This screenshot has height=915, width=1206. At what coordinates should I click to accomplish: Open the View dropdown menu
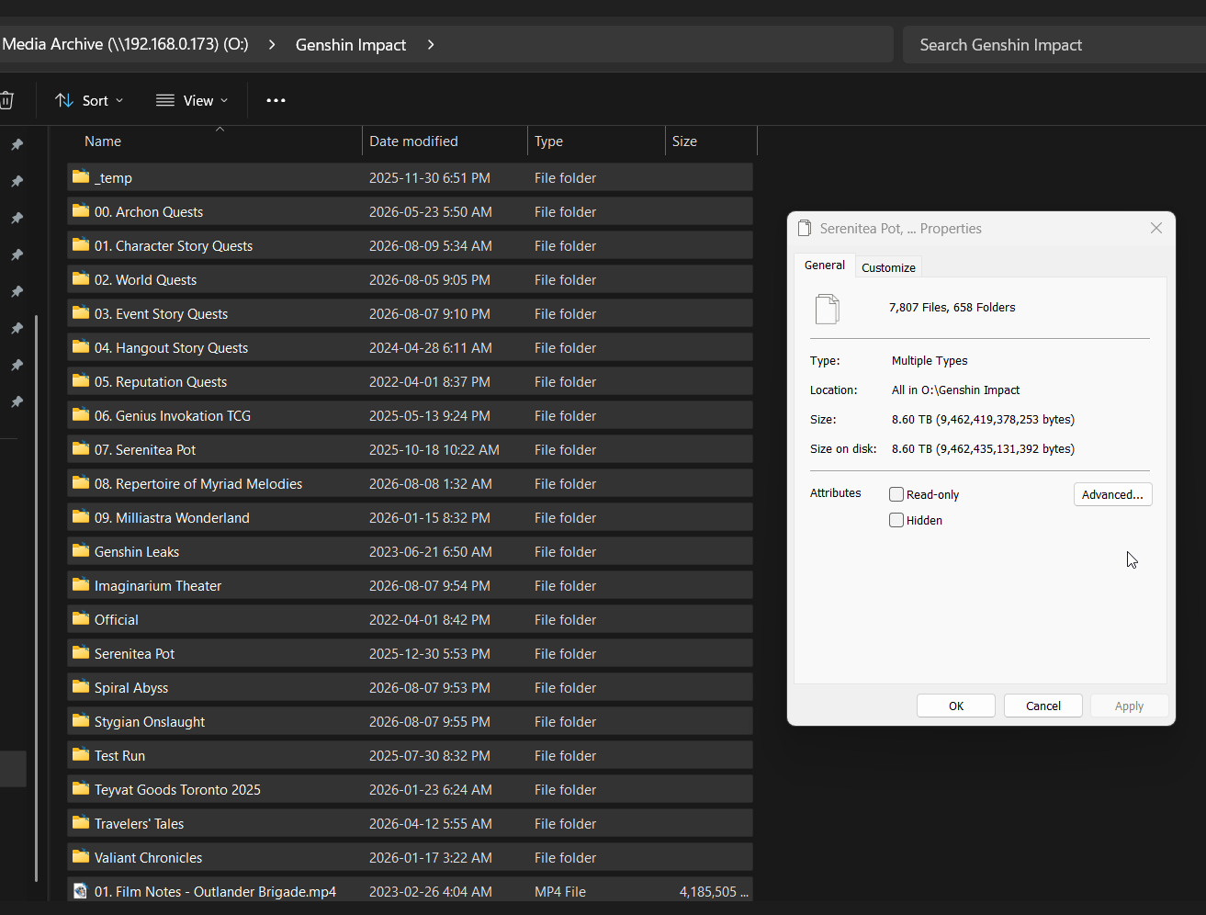[192, 100]
